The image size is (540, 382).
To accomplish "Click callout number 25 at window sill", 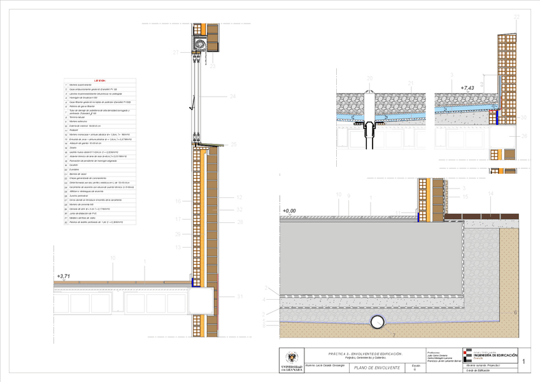I will [234, 145].
